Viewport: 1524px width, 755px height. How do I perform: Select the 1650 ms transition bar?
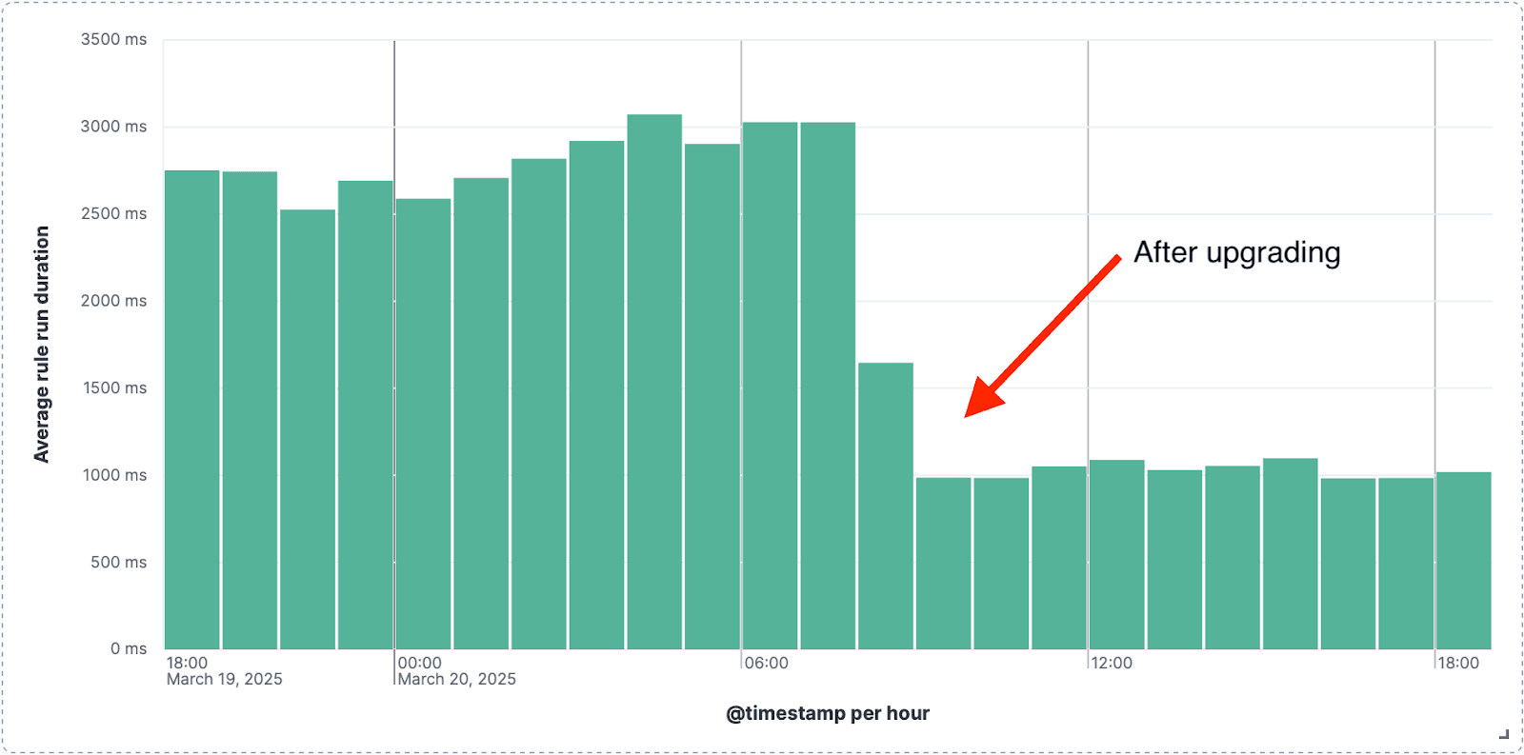tap(886, 506)
